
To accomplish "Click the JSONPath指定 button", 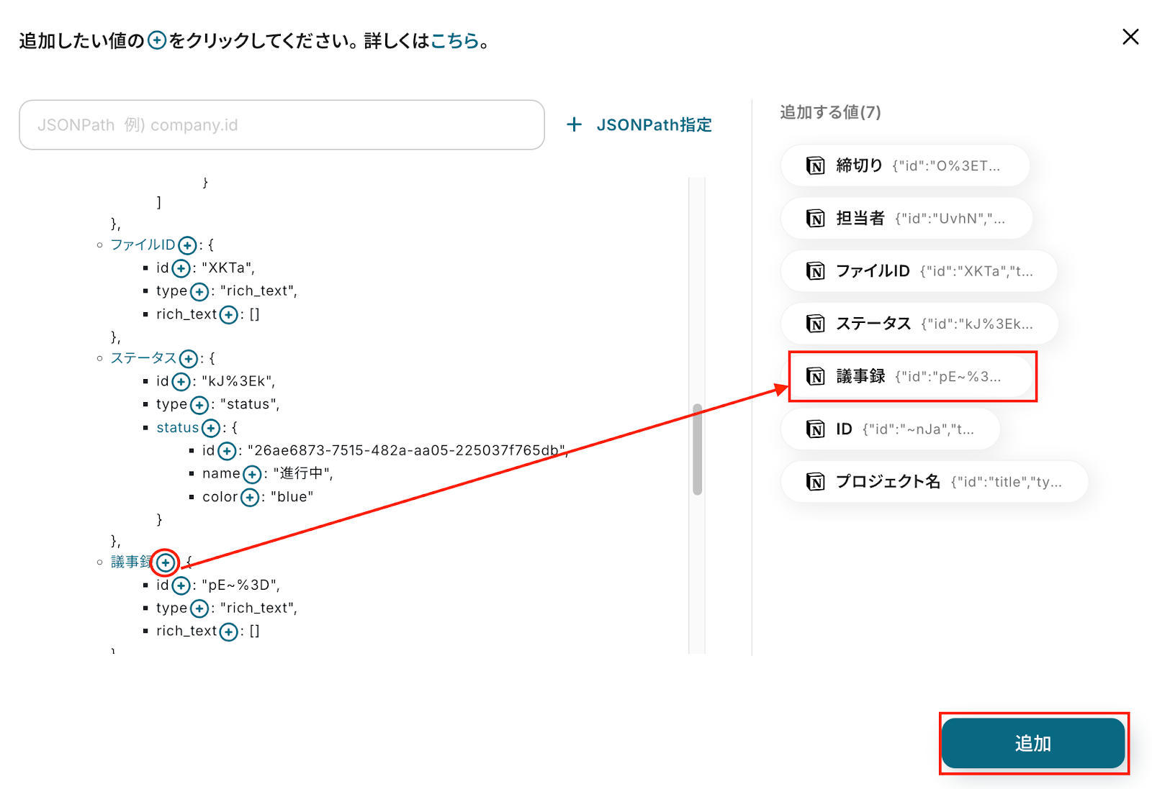I will click(x=639, y=125).
